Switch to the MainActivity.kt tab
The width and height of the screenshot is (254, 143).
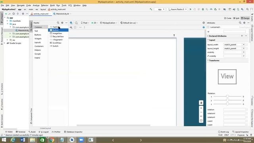click(x=62, y=14)
